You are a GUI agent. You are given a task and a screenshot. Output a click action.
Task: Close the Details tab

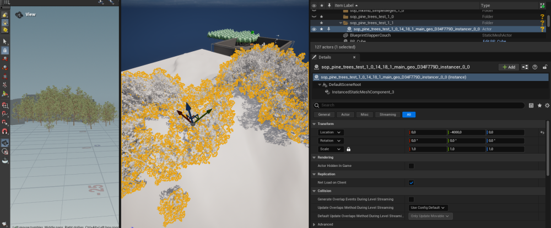click(354, 57)
